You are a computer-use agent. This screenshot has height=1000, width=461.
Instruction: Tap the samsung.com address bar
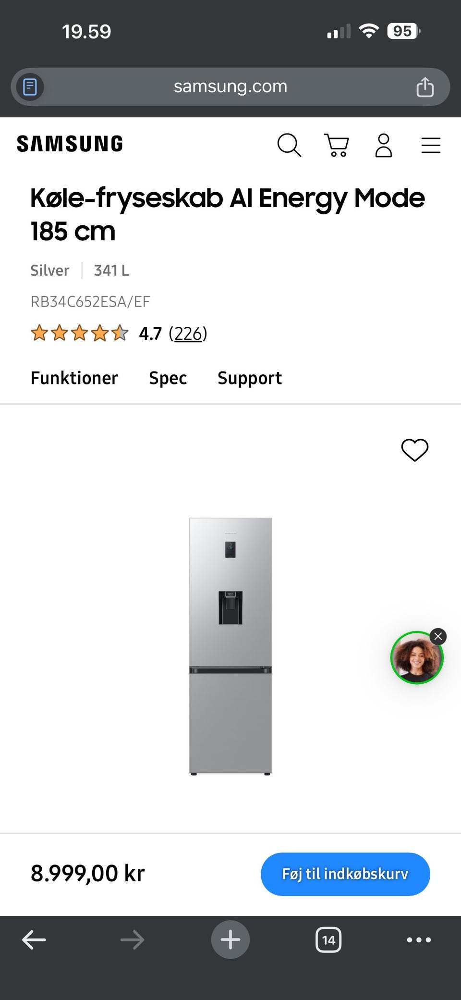click(x=230, y=87)
